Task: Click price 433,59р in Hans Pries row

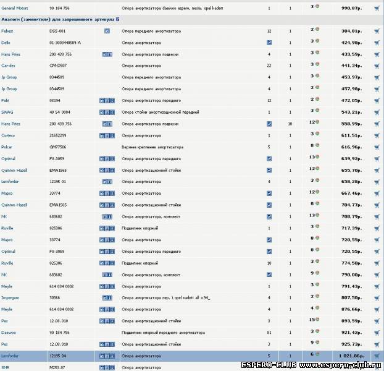Action: pyautogui.click(x=351, y=54)
